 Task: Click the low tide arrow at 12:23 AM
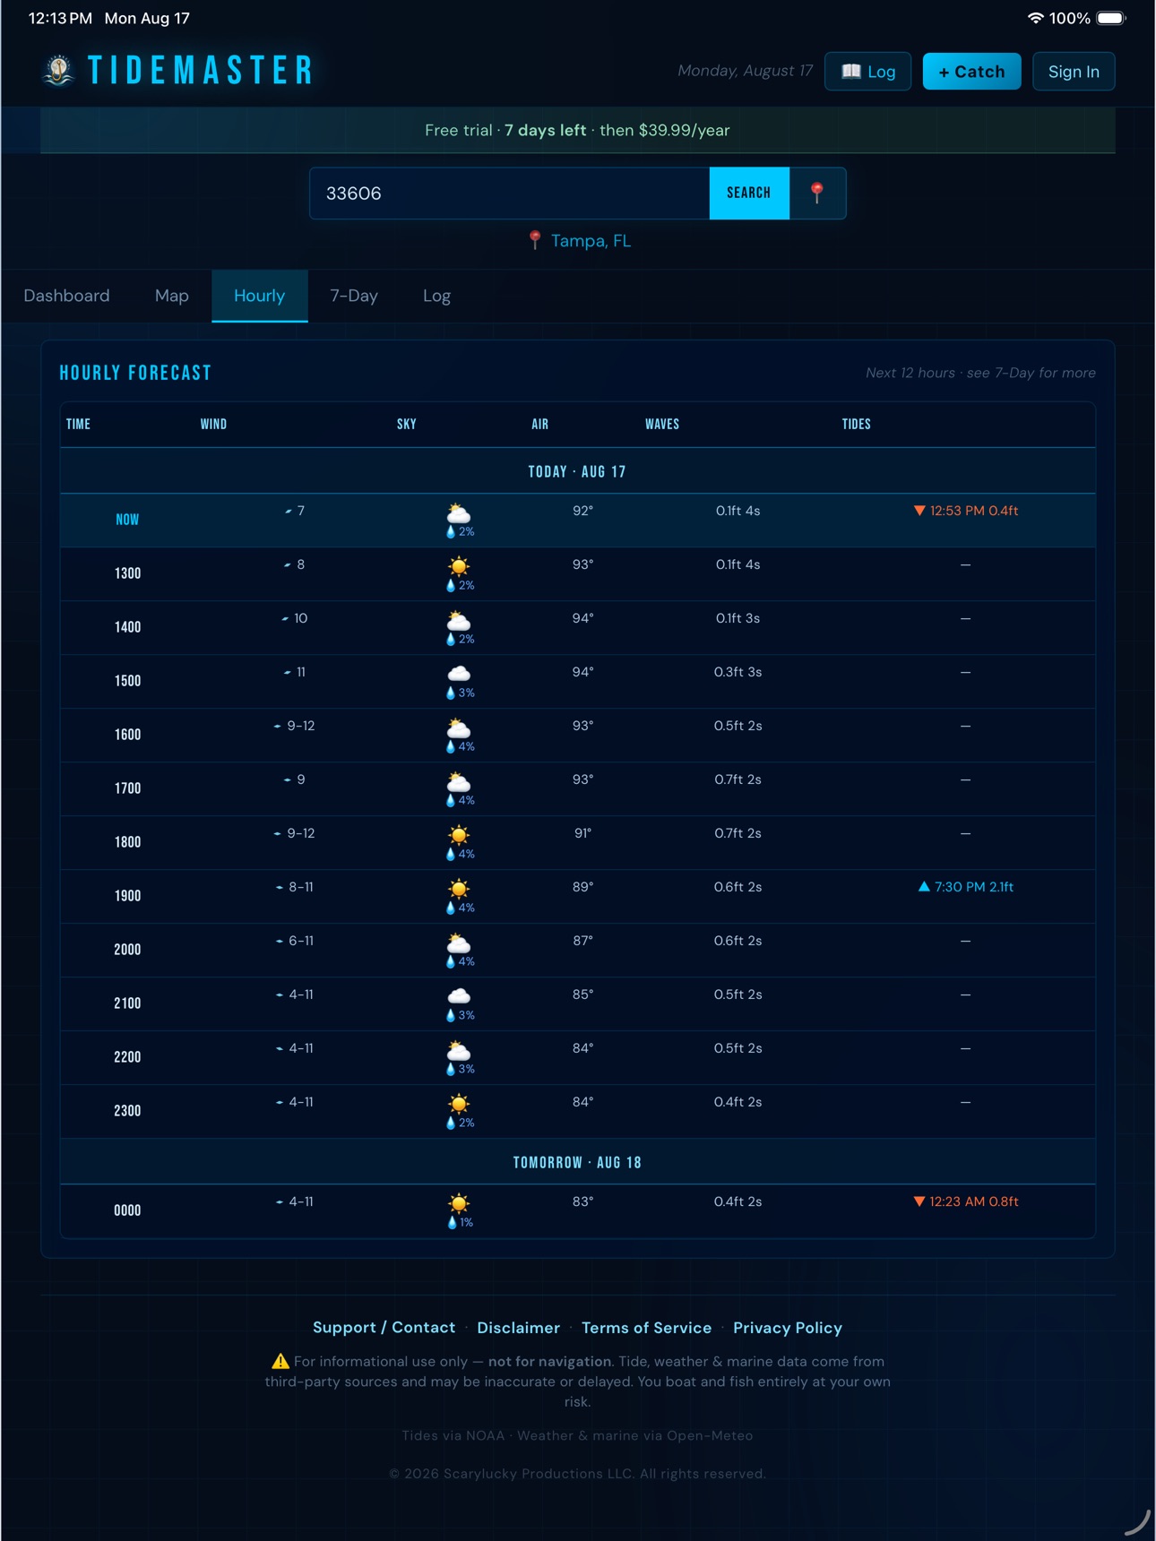[x=919, y=1201]
